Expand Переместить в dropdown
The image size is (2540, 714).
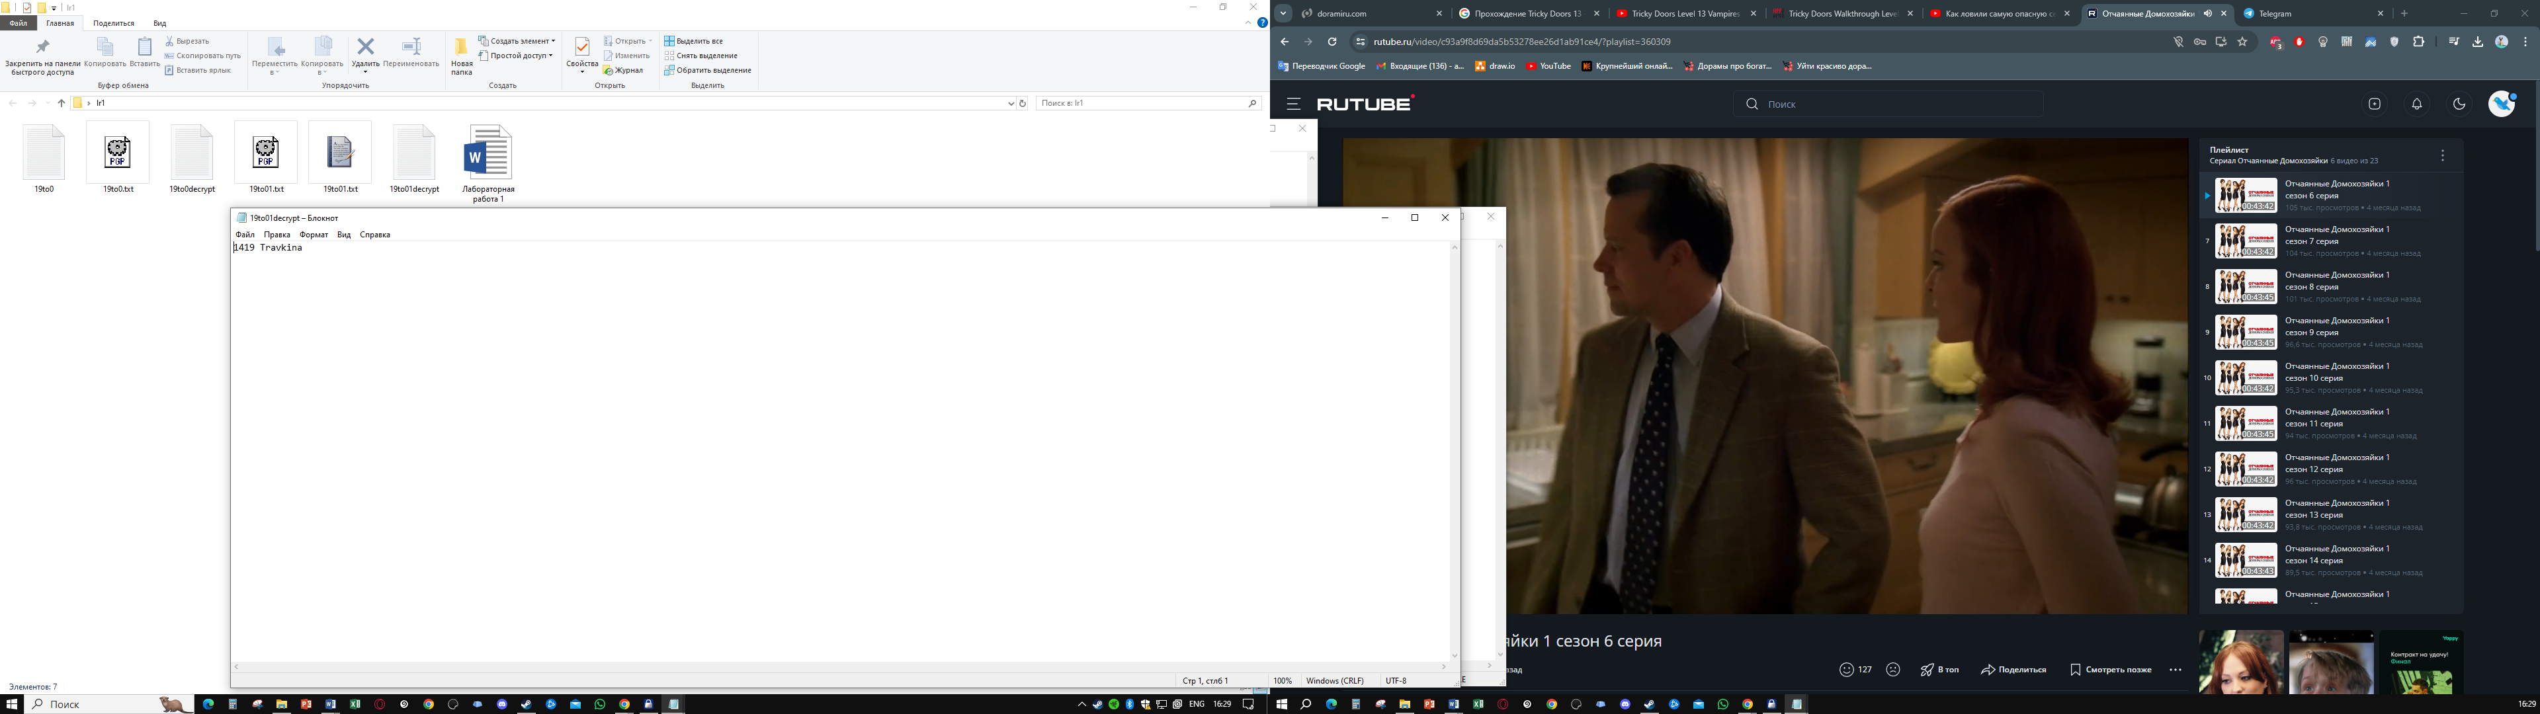pyautogui.click(x=275, y=58)
